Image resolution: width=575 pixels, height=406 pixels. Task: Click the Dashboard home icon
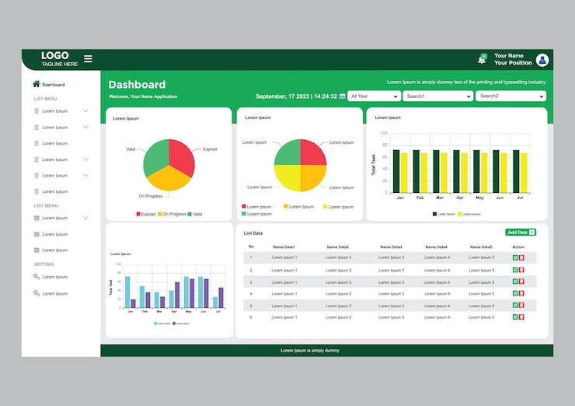[x=36, y=84]
